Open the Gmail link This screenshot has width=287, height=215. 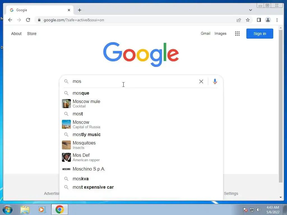tap(205, 34)
